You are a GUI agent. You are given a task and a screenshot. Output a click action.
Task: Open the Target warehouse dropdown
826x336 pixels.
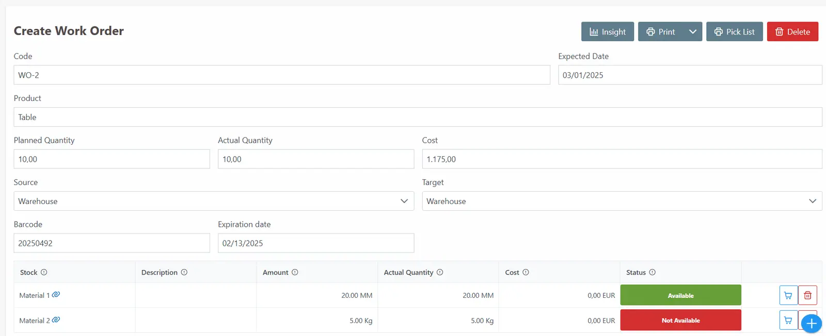pos(622,201)
